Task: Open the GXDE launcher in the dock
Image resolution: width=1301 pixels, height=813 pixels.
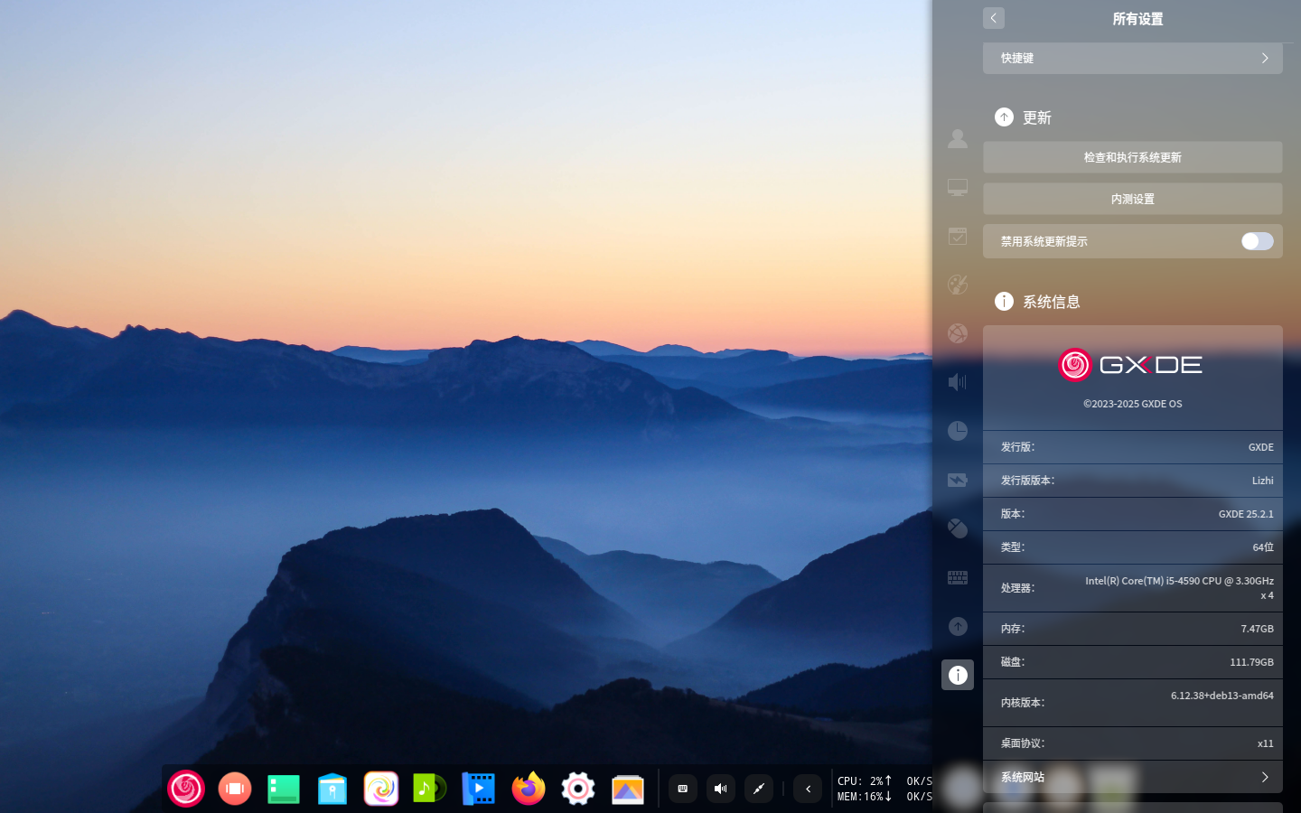Action: (186, 789)
